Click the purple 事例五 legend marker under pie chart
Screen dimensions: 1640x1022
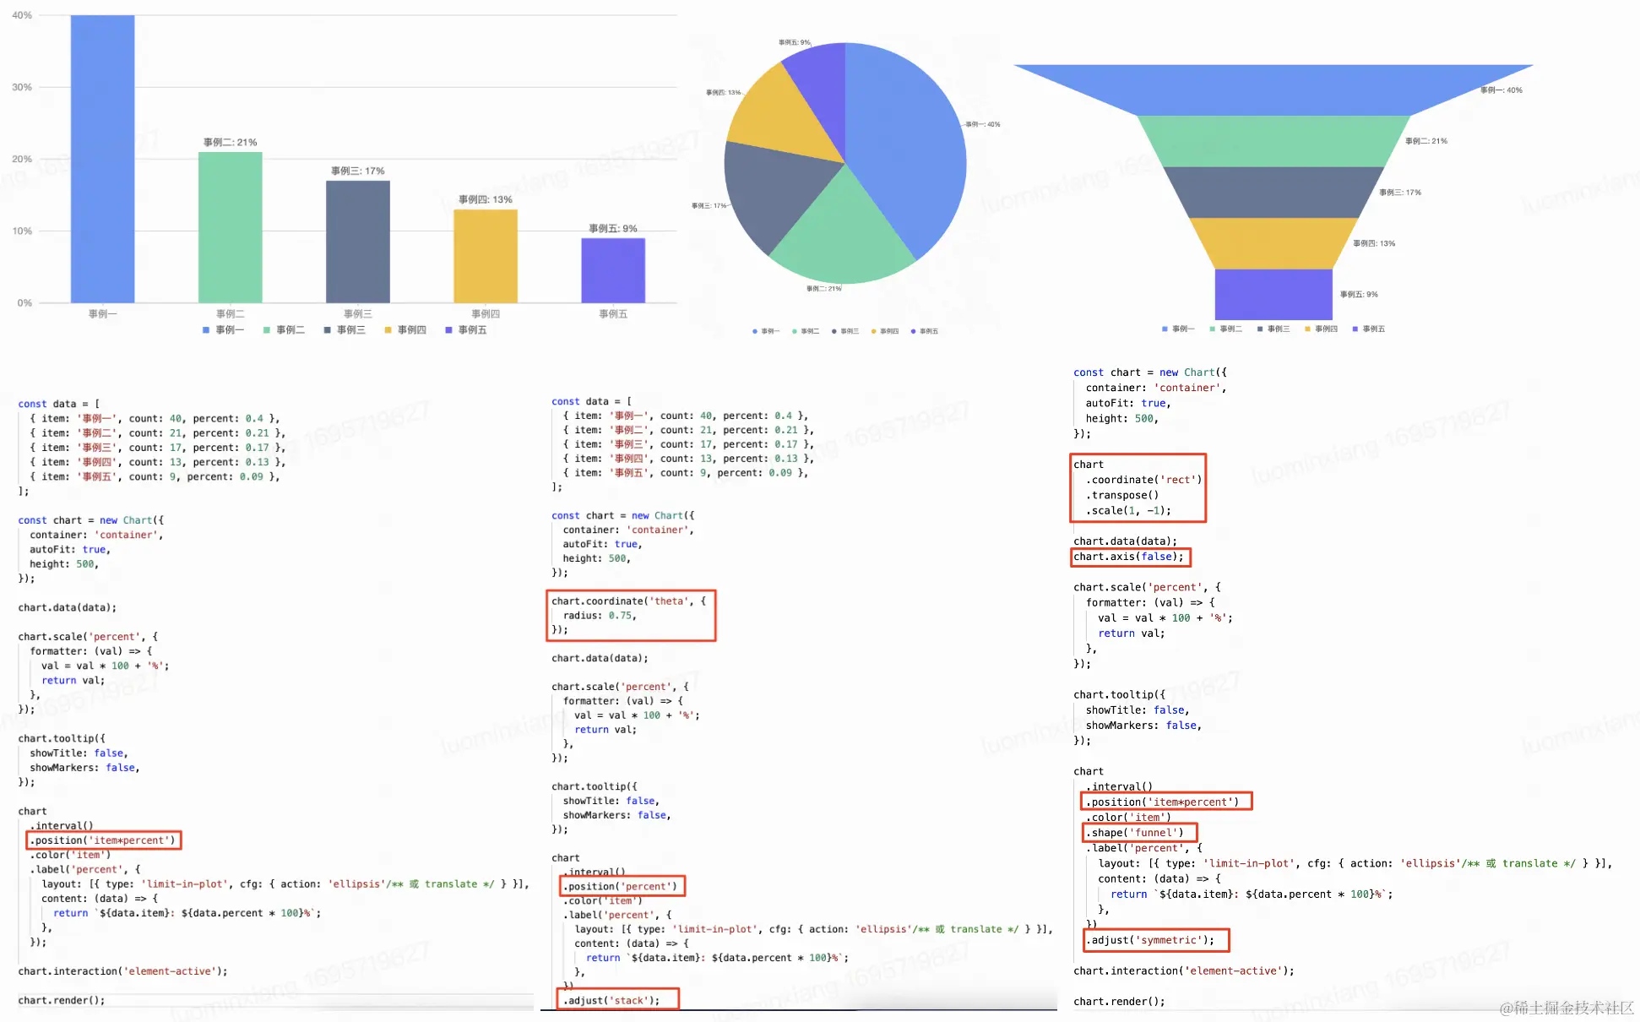pos(914,331)
